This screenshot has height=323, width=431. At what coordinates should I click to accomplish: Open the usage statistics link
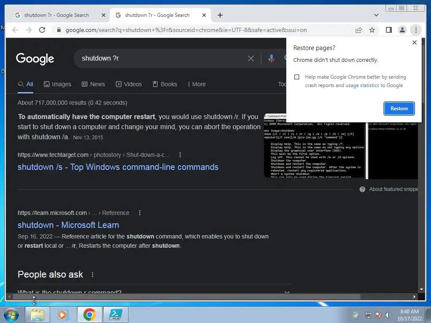pos(362,85)
